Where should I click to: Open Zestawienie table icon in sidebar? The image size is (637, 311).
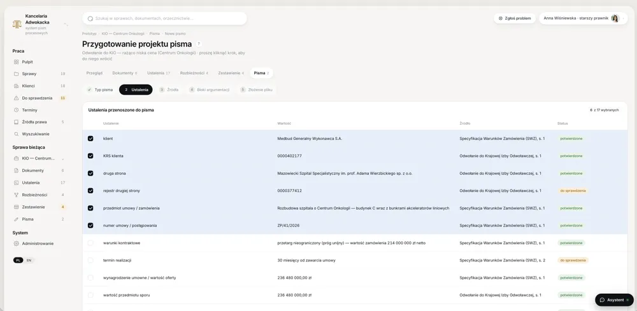pos(17,207)
